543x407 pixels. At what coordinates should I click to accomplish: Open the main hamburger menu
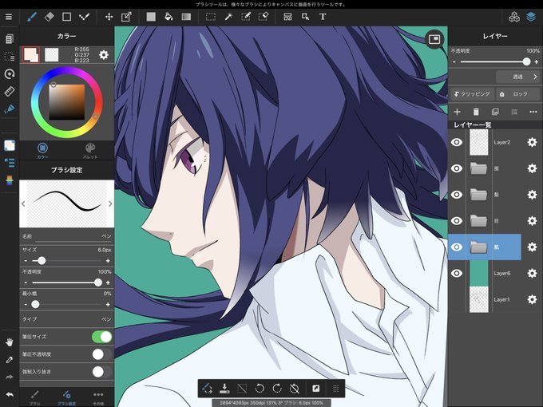pos(9,17)
